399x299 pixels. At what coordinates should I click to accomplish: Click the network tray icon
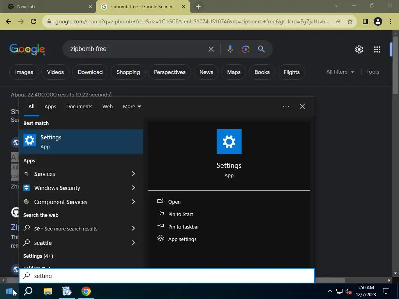(339, 291)
